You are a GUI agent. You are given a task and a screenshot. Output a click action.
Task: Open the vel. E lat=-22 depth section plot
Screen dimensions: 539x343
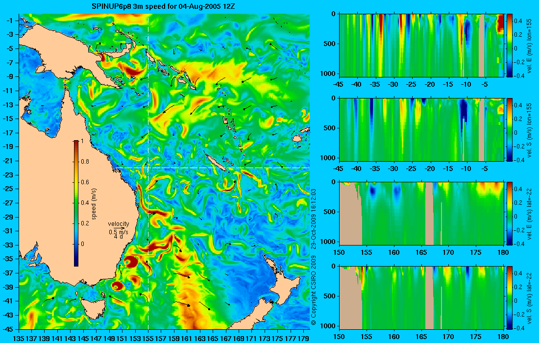click(421, 214)
